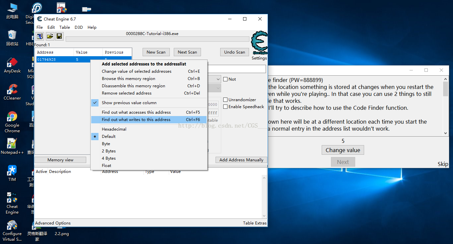Choose Find out what writes to this address

(x=136, y=120)
